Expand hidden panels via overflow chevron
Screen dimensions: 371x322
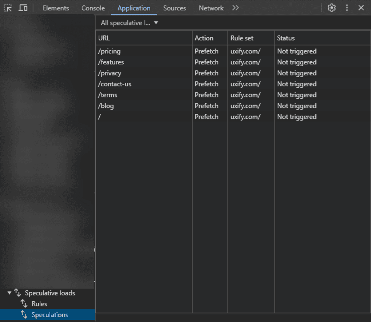click(x=235, y=7)
